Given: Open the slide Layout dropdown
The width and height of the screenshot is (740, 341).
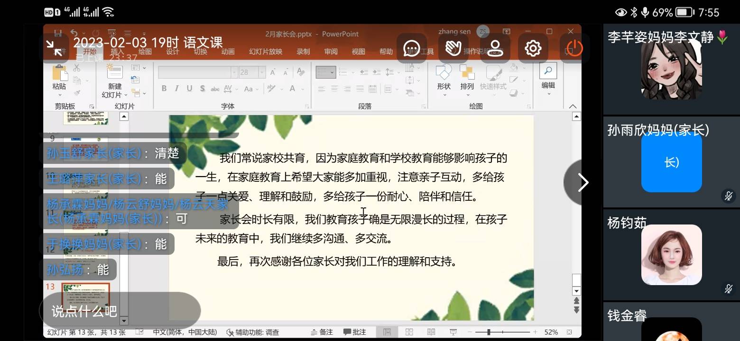Looking at the screenshot, I should (x=138, y=68).
